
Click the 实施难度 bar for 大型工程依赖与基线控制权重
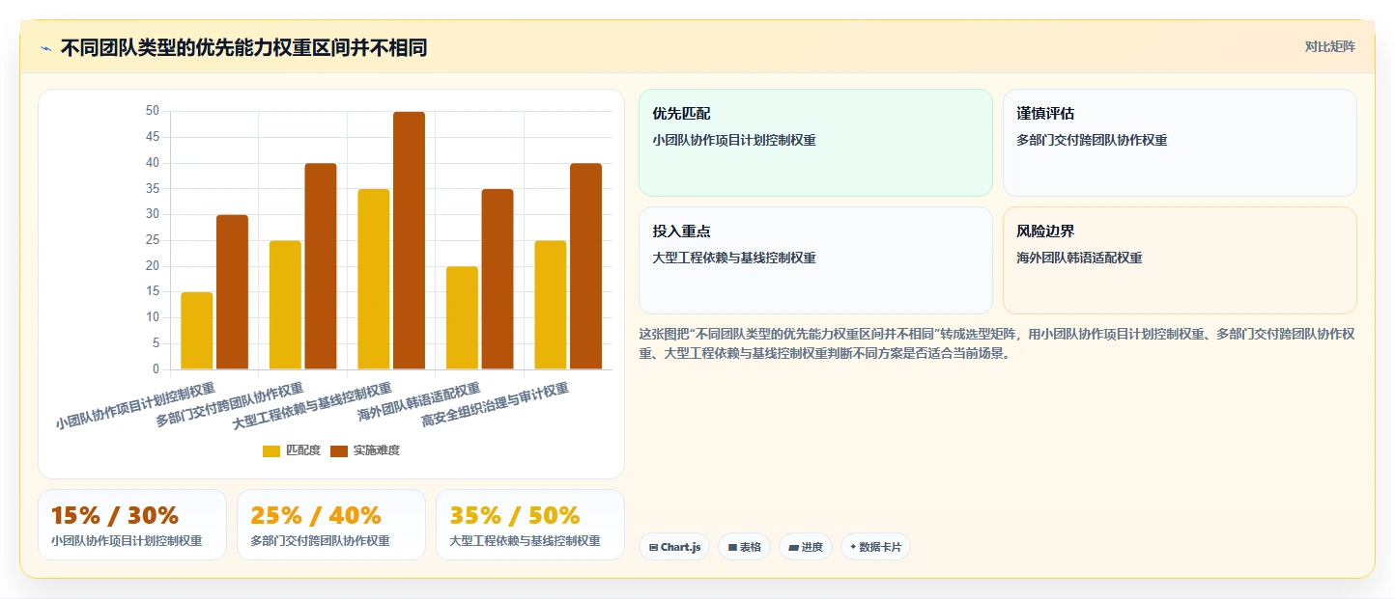[x=409, y=240]
